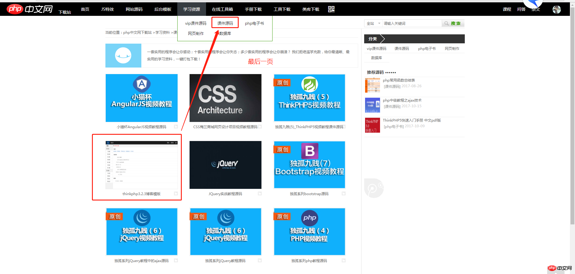
Task: Click the magnifier icon in the search button
Action: coord(447,23)
